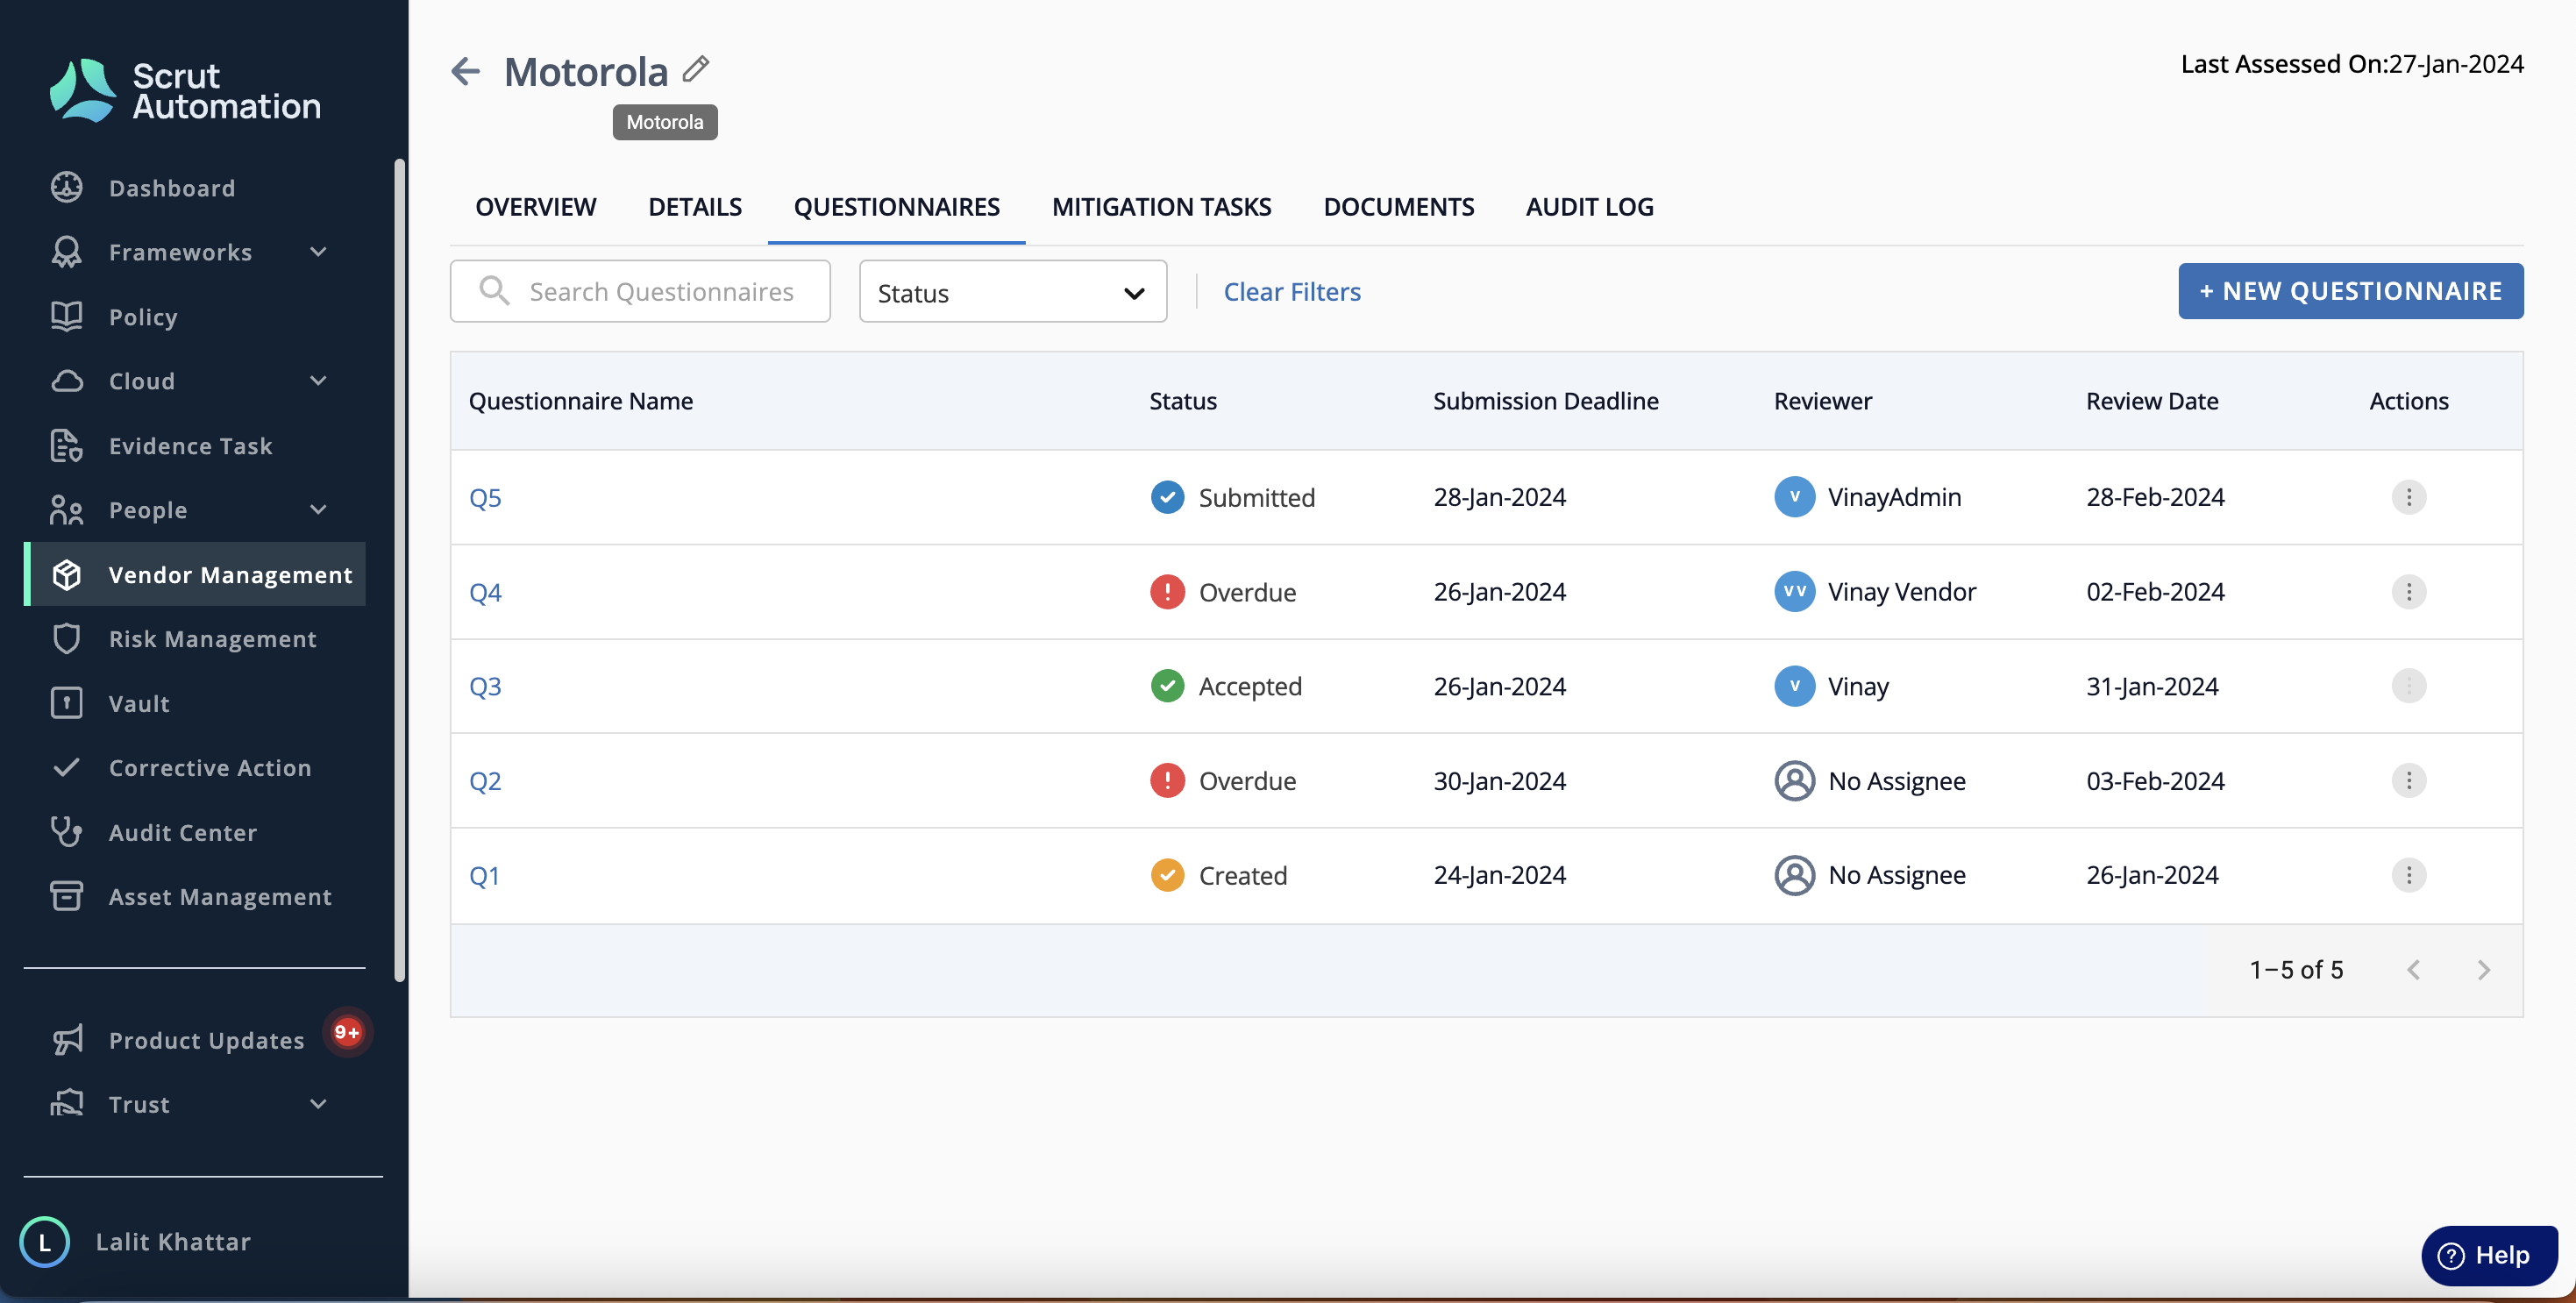The height and width of the screenshot is (1303, 2576).
Task: Go to next page of questionnaires
Action: click(2483, 969)
